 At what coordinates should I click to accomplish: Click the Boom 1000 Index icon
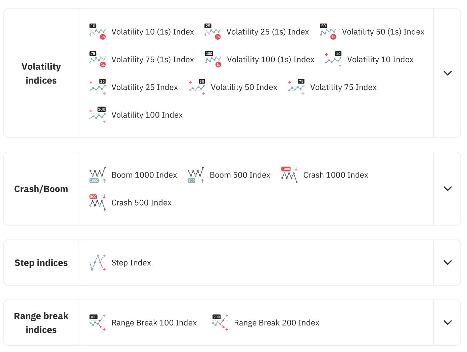click(x=98, y=175)
